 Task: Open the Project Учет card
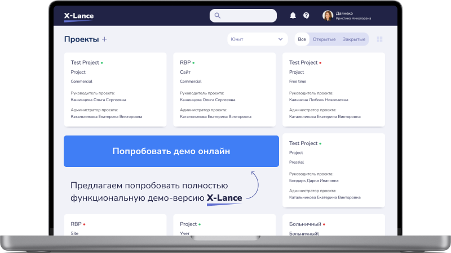point(224,225)
